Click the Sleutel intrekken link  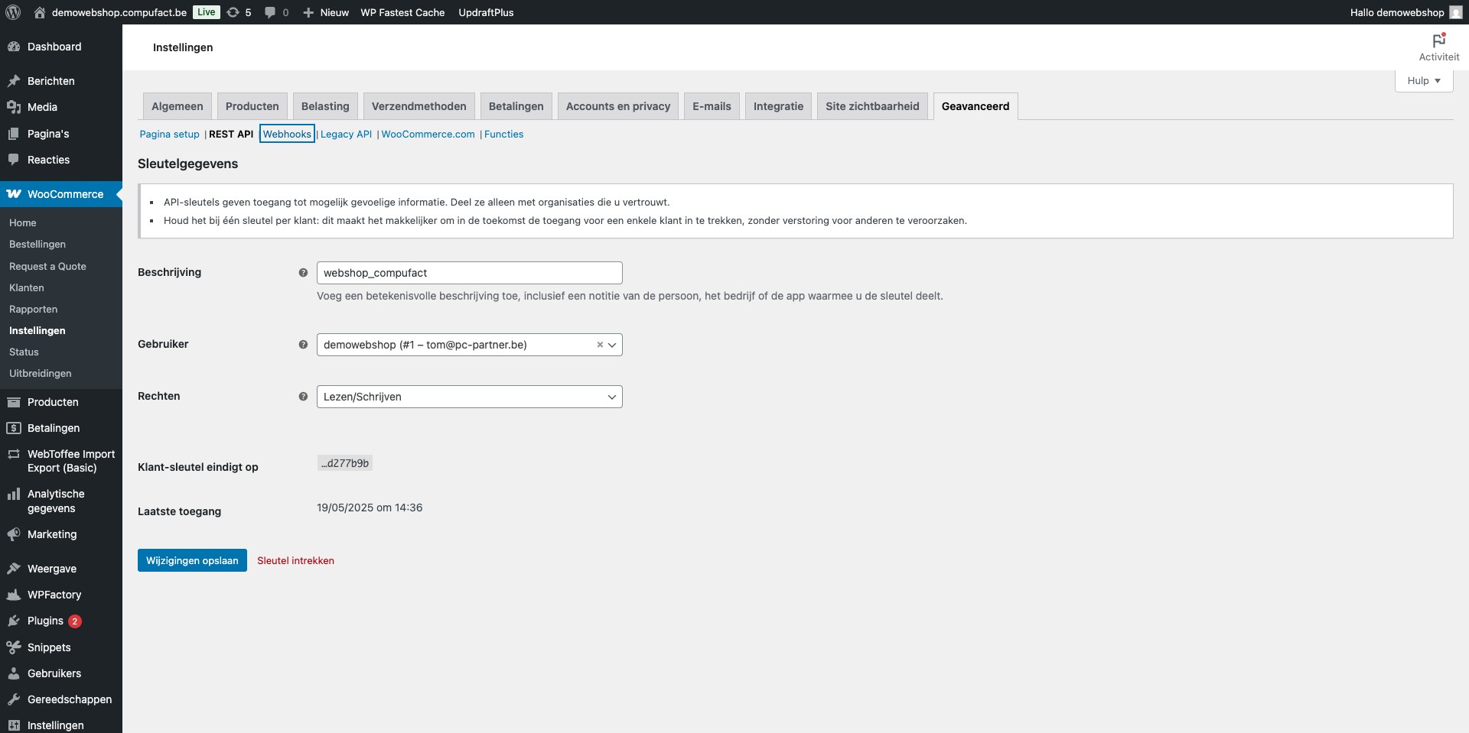(x=295, y=560)
